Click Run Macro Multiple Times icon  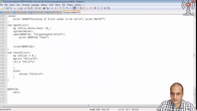click(x=105, y=8)
